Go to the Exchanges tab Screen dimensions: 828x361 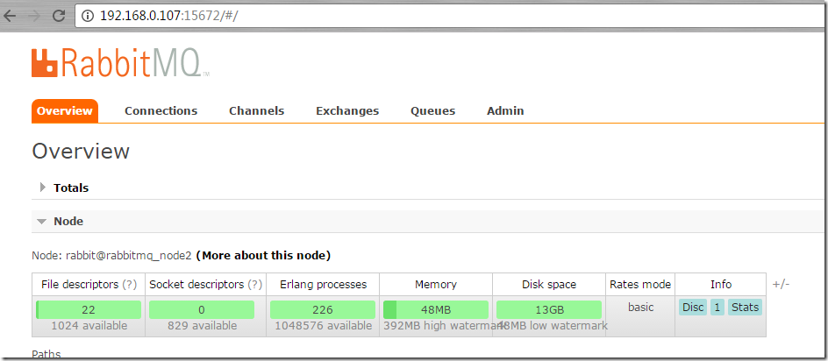tap(347, 111)
